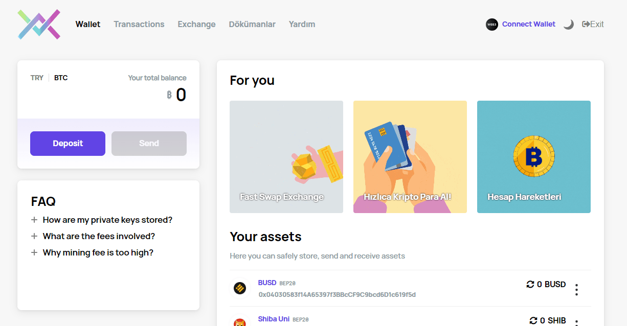Viewport: 627px width, 326px height.
Task: Open BUSD three-dot options menu
Action: [576, 290]
